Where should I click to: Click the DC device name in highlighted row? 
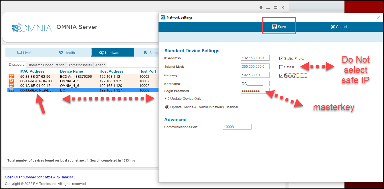71,90
